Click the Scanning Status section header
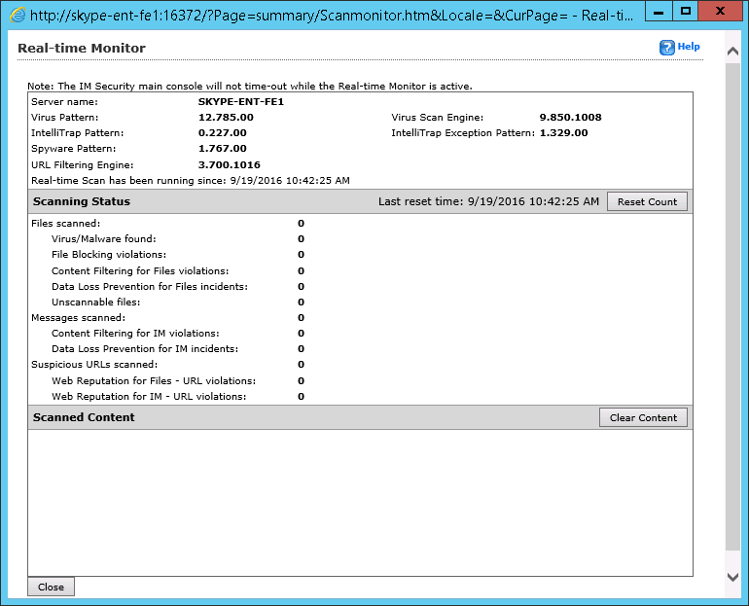Screen dimensions: 749x606 tap(82, 201)
